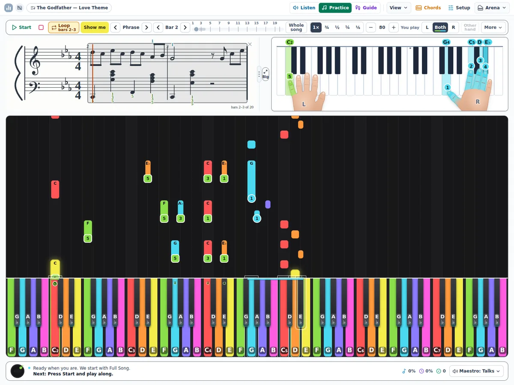
Task: Click finger 5 marker on left hand
Action: [x=290, y=77]
